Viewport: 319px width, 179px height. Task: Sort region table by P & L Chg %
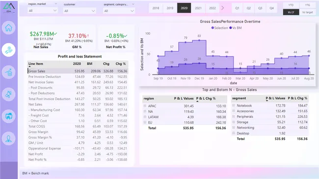tap(206, 99)
